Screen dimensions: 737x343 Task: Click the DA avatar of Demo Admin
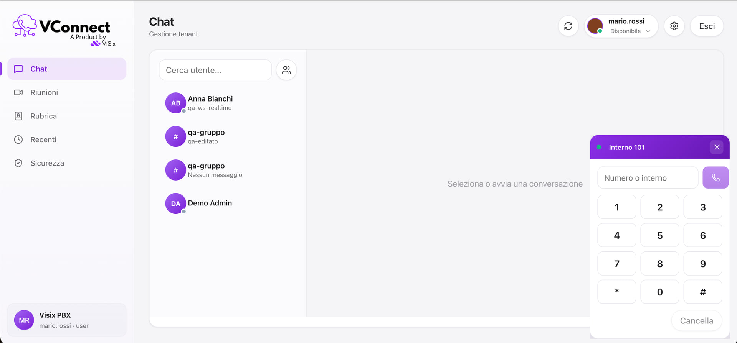pyautogui.click(x=176, y=204)
